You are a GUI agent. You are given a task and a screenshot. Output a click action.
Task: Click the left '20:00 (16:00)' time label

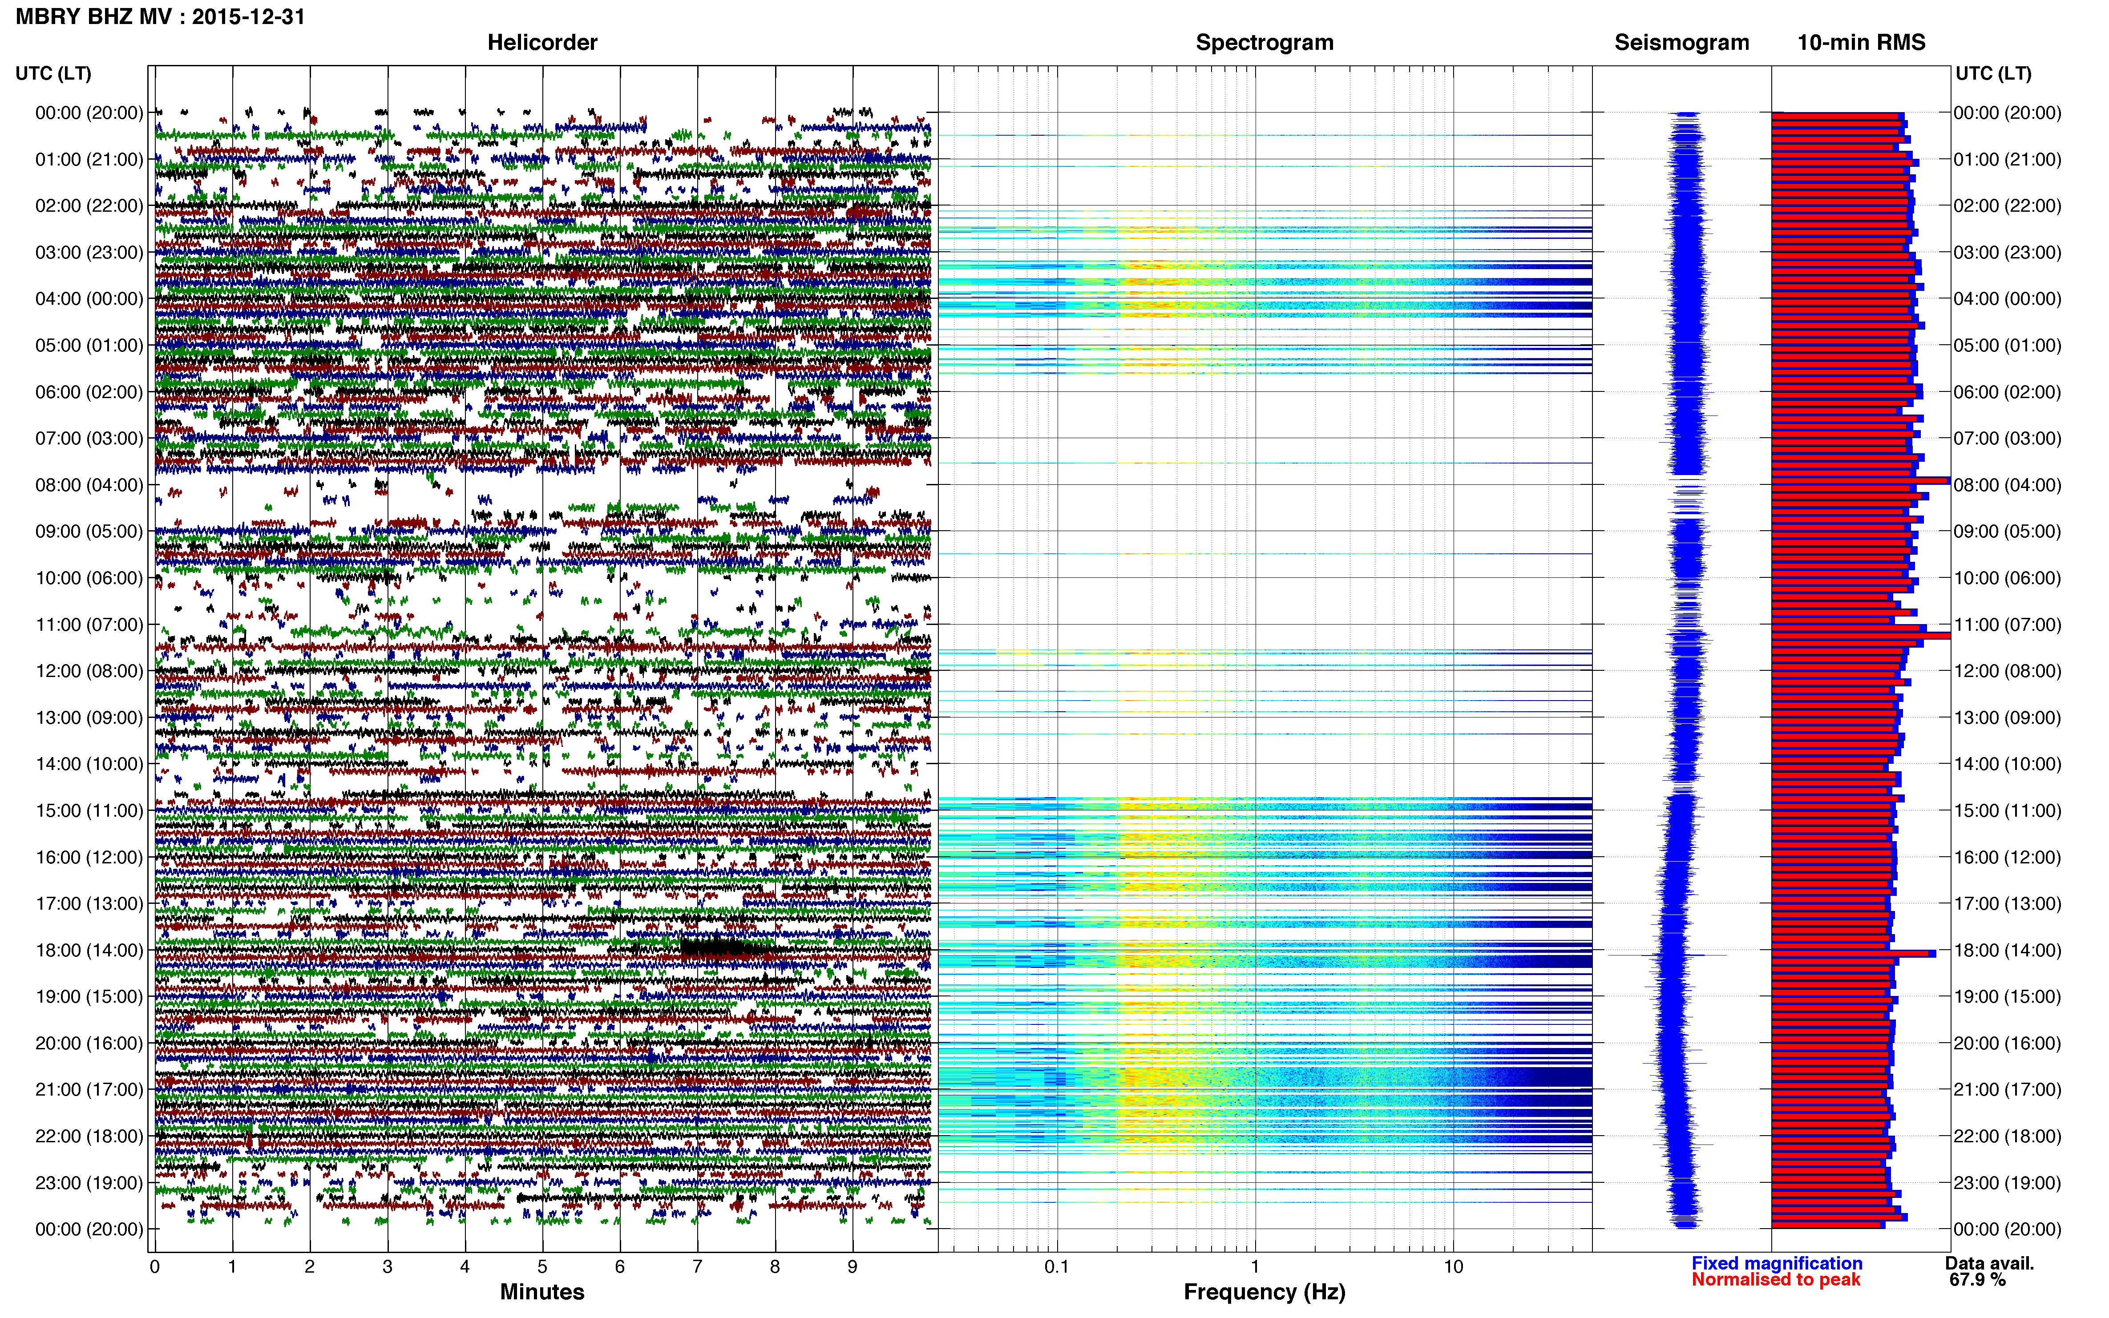tap(89, 1043)
